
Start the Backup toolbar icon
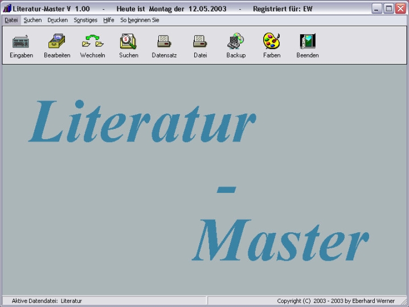pyautogui.click(x=236, y=42)
